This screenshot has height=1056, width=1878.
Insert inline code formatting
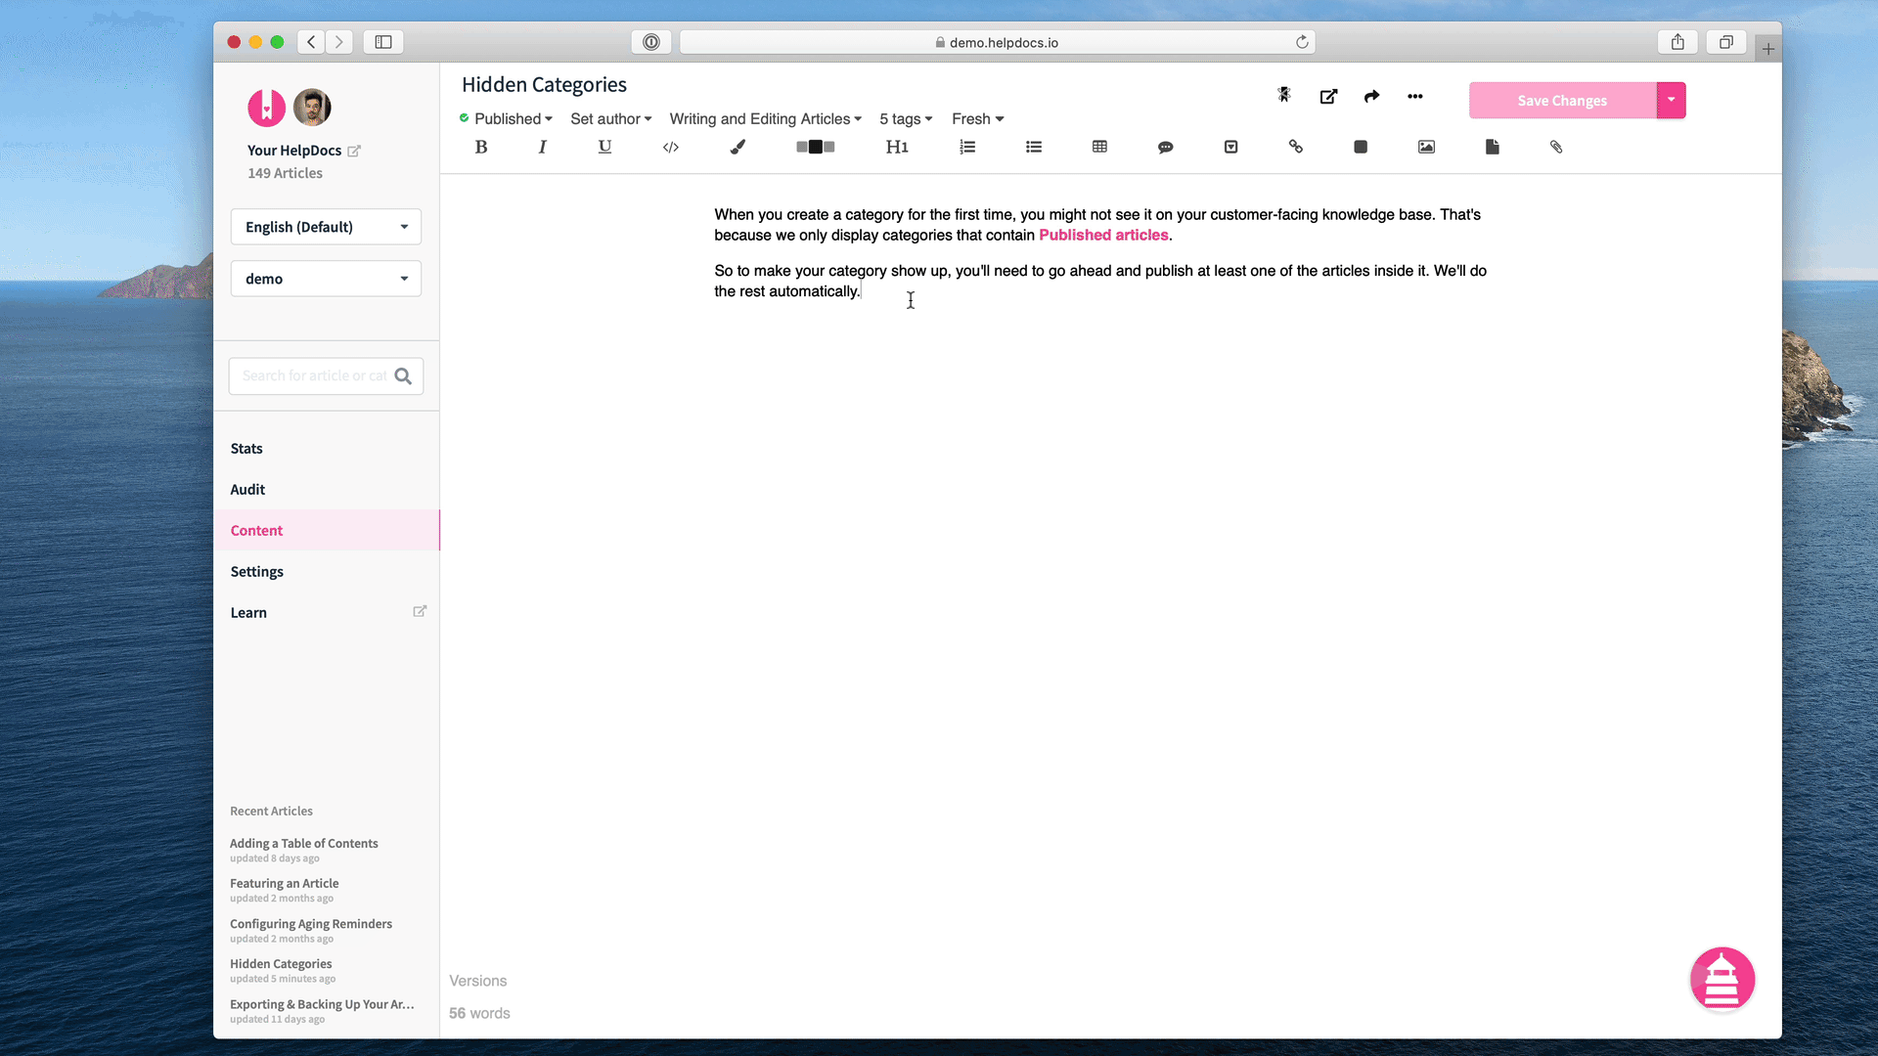point(671,147)
